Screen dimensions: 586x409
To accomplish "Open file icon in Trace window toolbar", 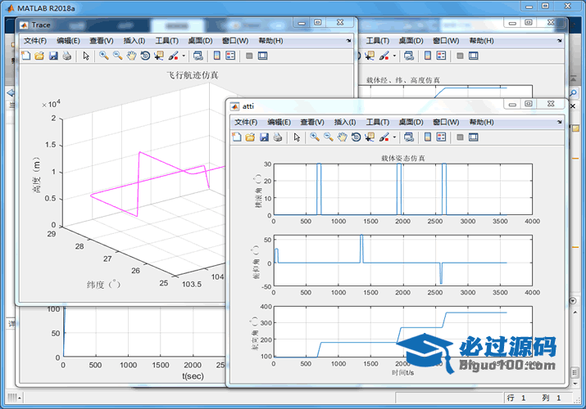I will tap(39, 56).
